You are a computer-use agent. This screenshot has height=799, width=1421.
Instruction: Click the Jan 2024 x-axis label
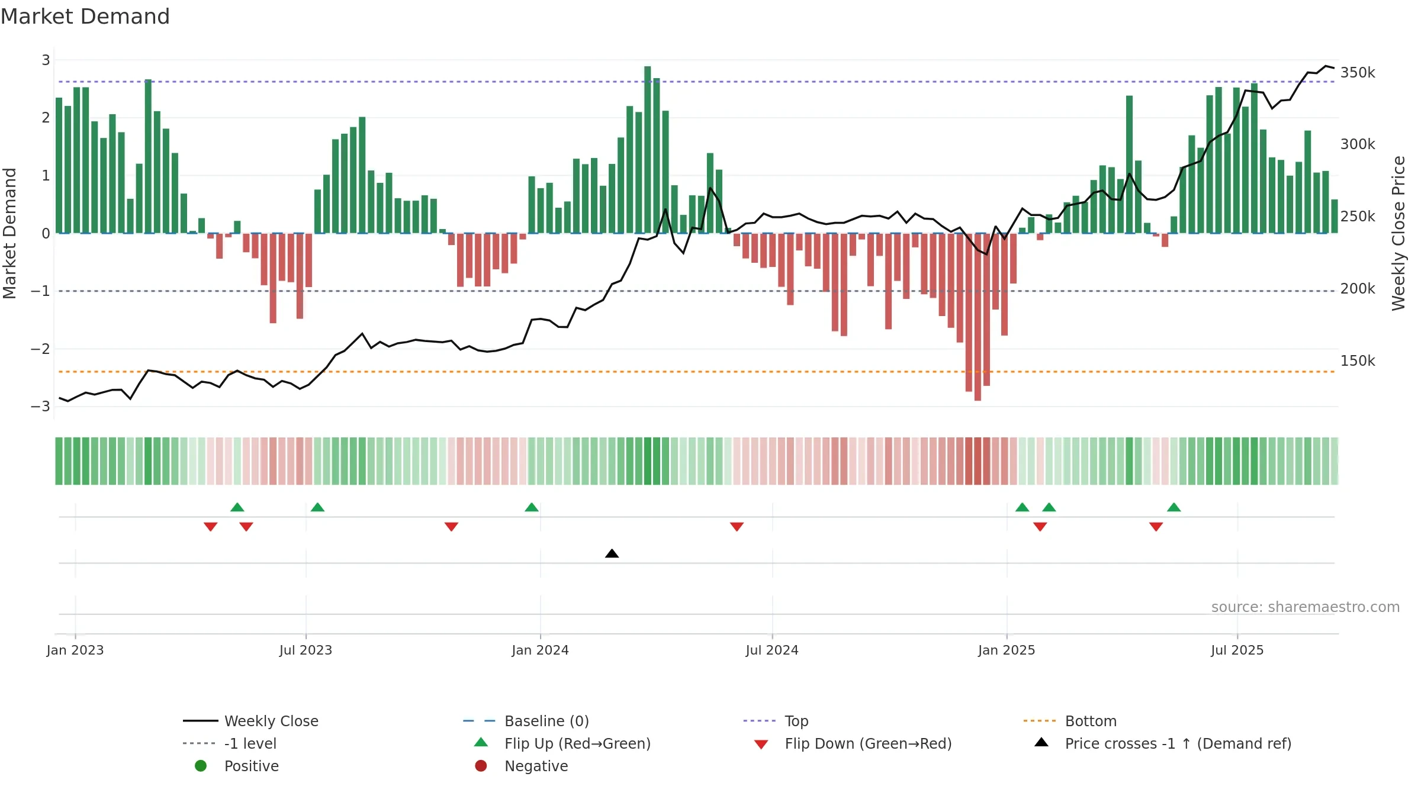point(540,650)
